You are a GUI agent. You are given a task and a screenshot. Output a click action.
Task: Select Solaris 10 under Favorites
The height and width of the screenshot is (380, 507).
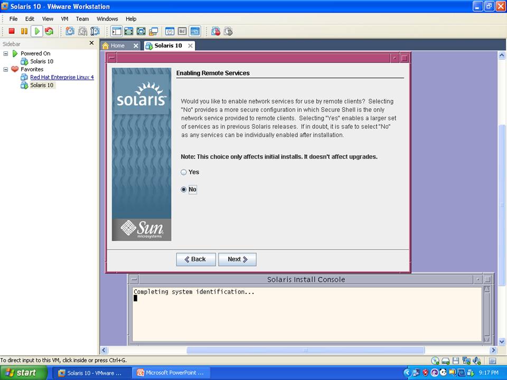[41, 85]
